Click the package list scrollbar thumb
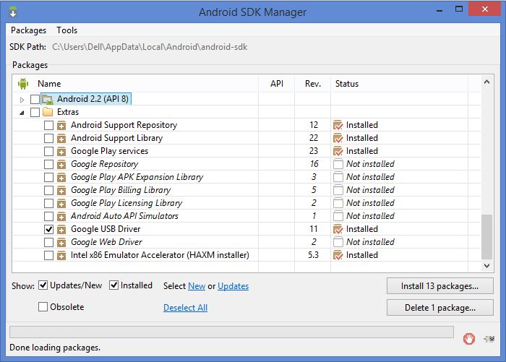Viewport: 506px width, 362px height. tap(486, 237)
